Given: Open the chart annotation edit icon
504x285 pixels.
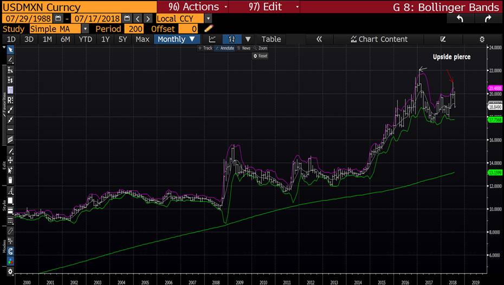Looking at the screenshot, I should 443,39.
